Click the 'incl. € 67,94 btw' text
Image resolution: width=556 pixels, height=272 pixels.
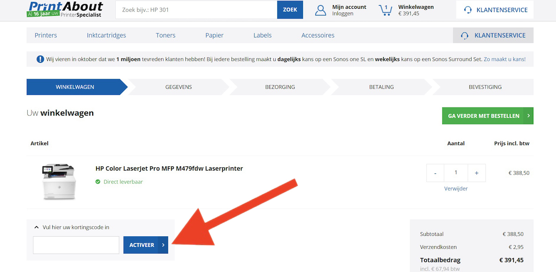click(440, 269)
